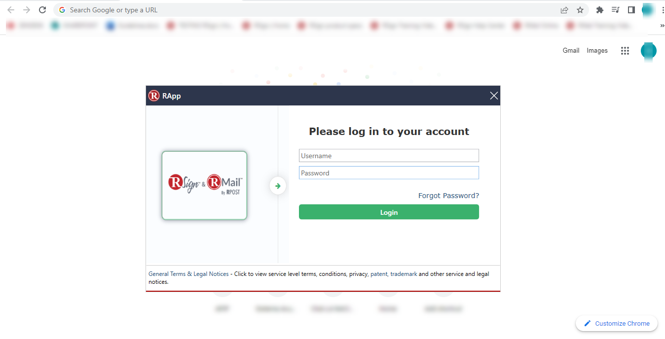
Task: Open the Chrome extensions puzzle icon
Action: click(x=600, y=10)
